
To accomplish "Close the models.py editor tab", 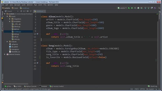I will (45, 11).
